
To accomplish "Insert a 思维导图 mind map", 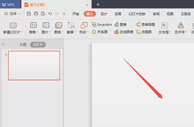I will [x=145, y=24].
